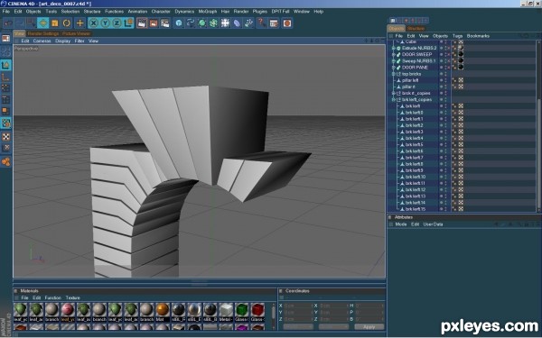This screenshot has height=338, width=542.
Task: Click the array modeling objects icon
Action: [213, 23]
